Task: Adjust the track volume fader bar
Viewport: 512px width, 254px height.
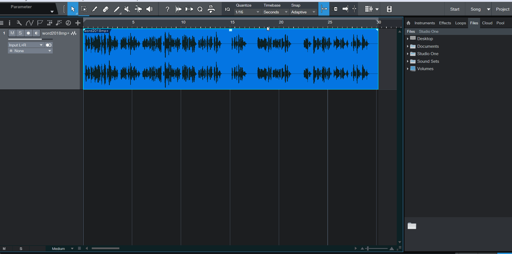Action: click(30, 39)
